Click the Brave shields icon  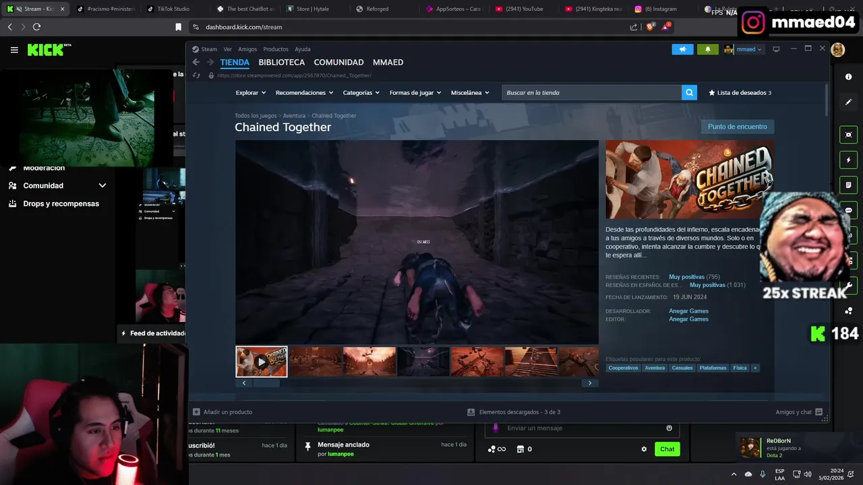coord(650,27)
